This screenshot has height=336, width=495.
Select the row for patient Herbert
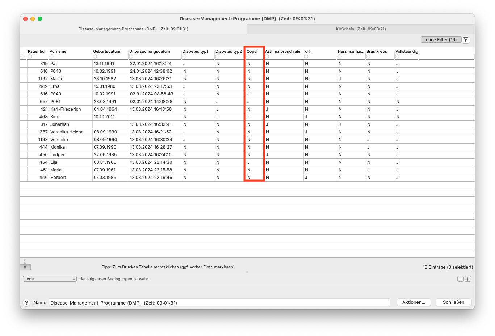pos(247,178)
